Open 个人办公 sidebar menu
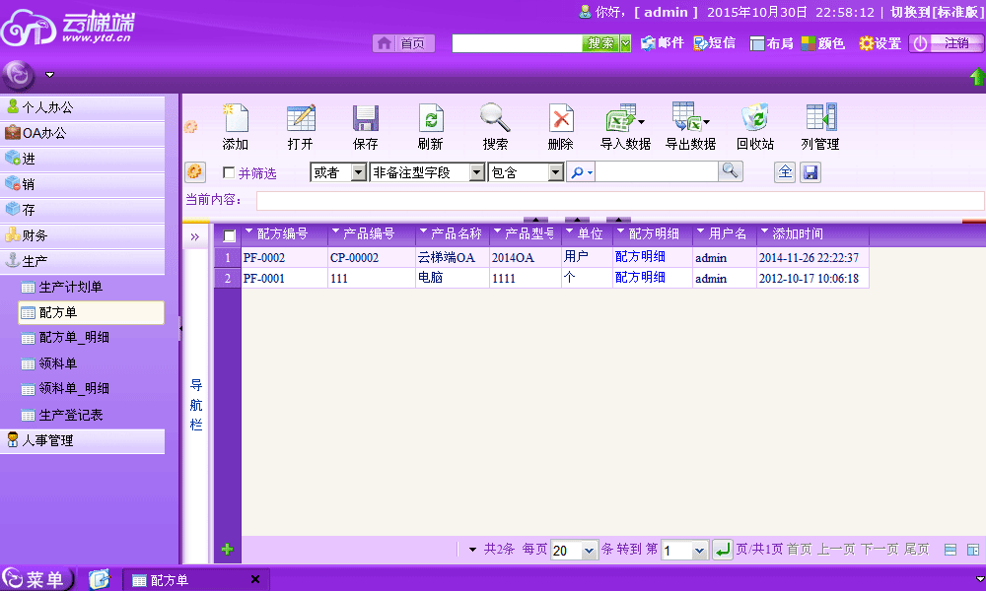 (x=83, y=107)
